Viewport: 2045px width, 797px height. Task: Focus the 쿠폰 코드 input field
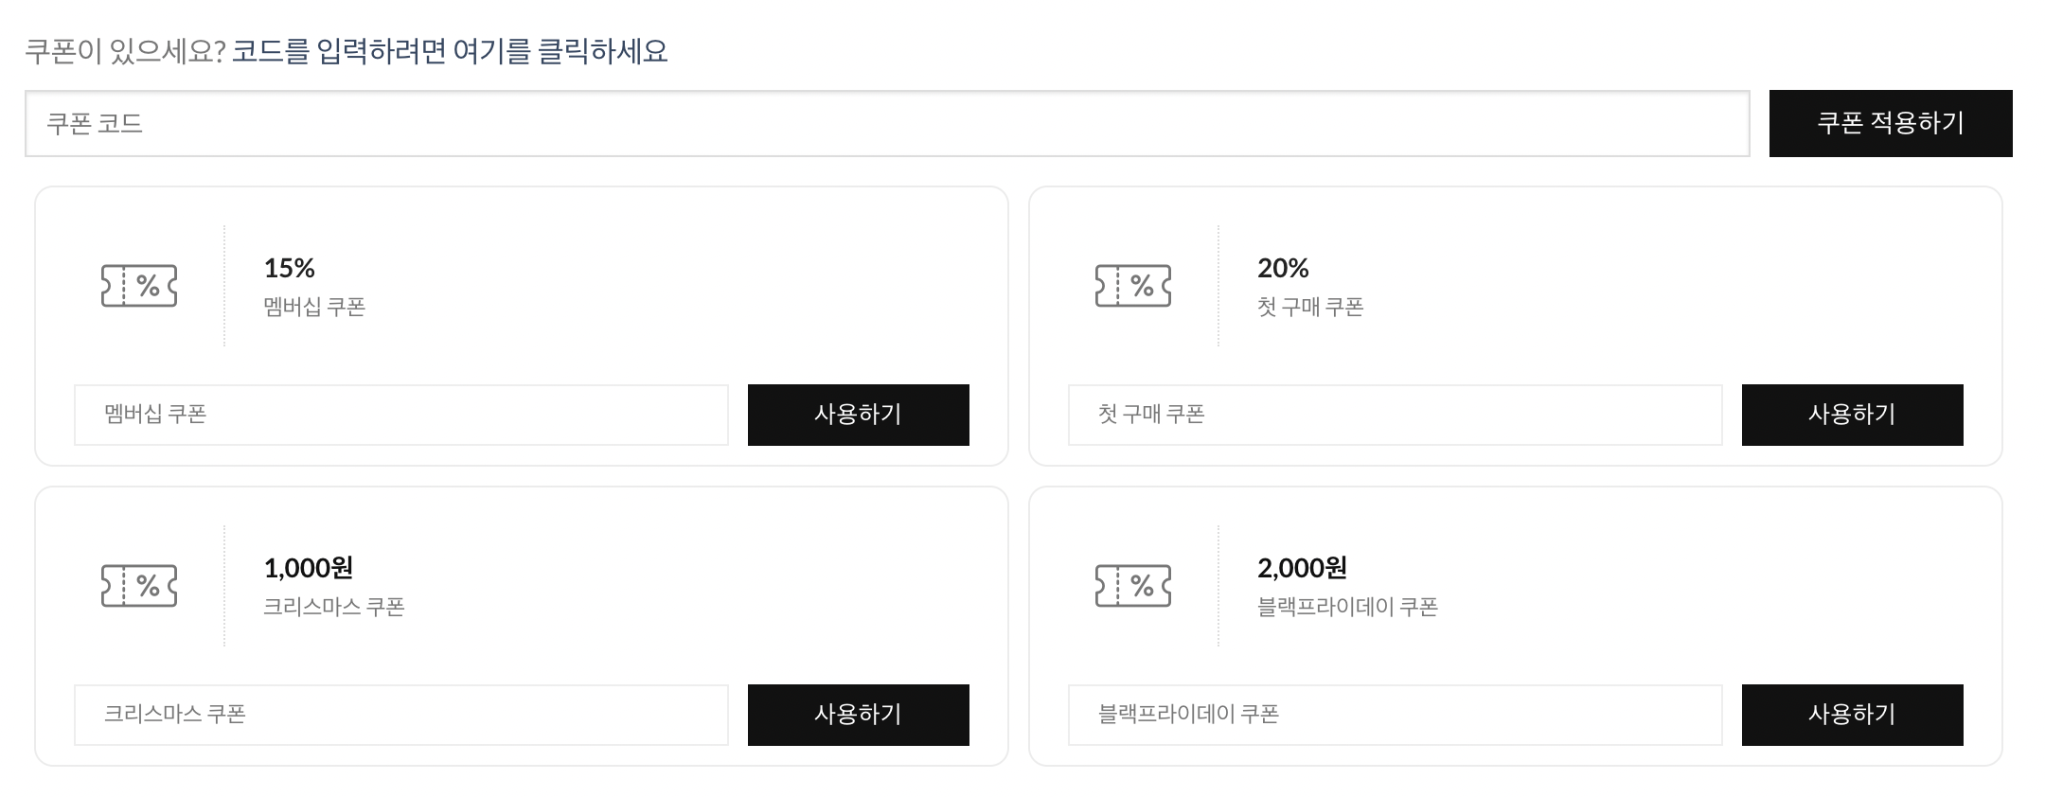pyautogui.click(x=887, y=124)
